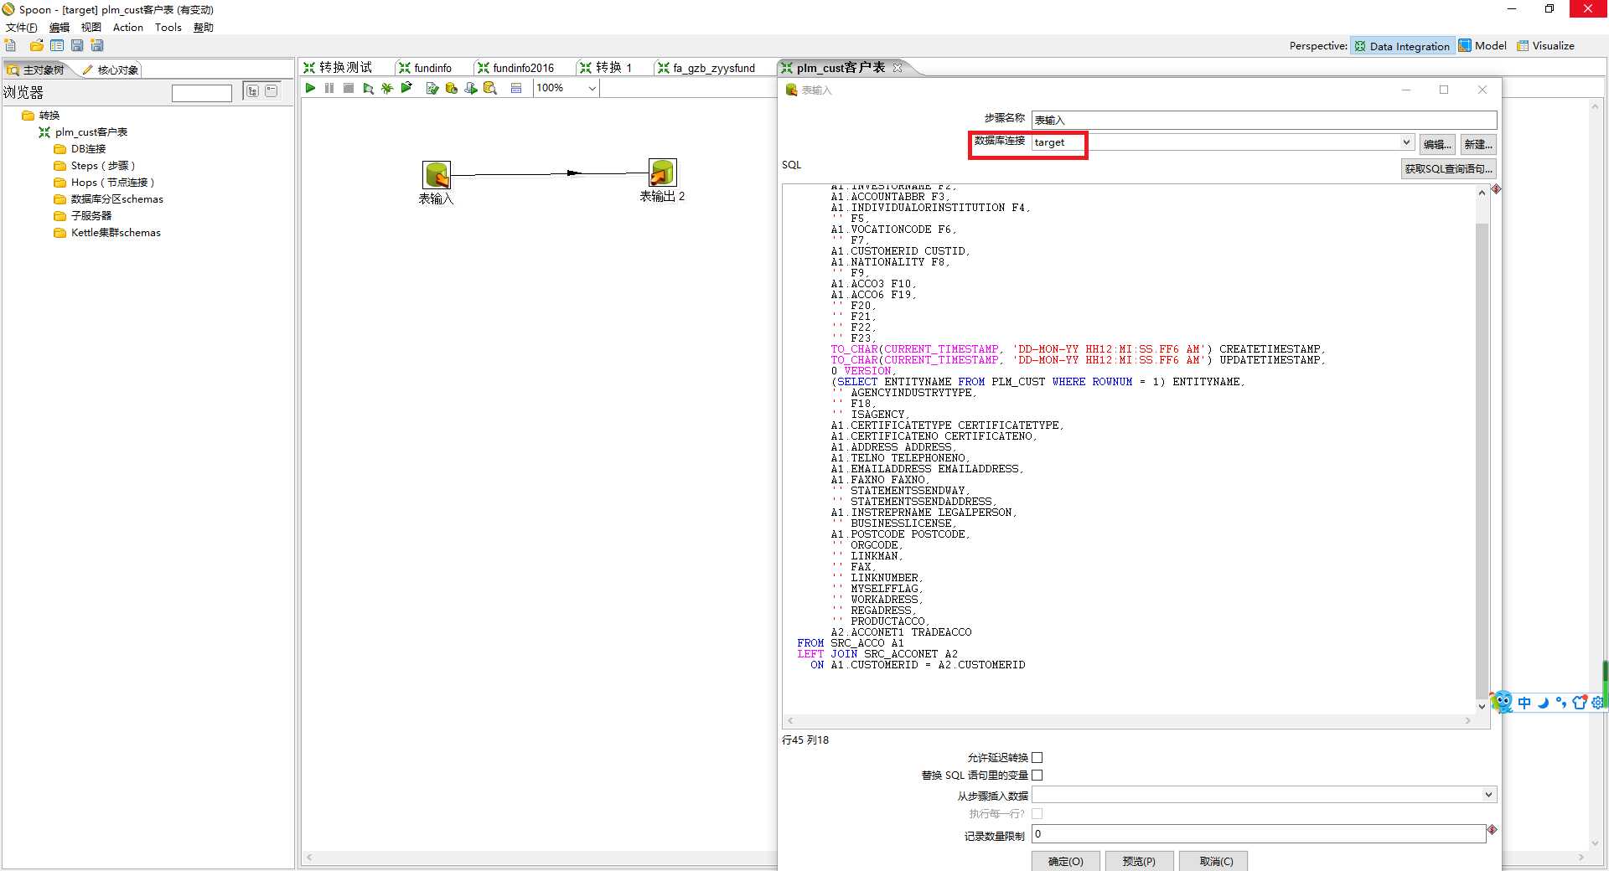Switch to the fundinfo2016 tab
1609x871 pixels.
(523, 68)
